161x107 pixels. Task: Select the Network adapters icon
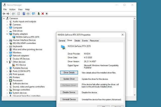click(x=11, y=56)
